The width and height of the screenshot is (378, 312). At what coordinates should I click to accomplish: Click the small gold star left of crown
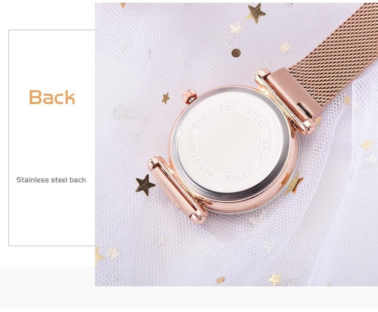[165, 98]
